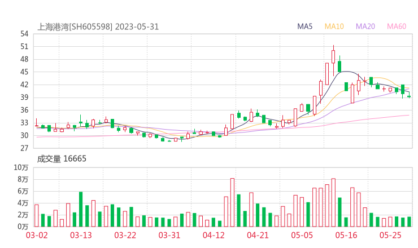Click the 05-05 date label
418x248 pixels.
(302, 235)
